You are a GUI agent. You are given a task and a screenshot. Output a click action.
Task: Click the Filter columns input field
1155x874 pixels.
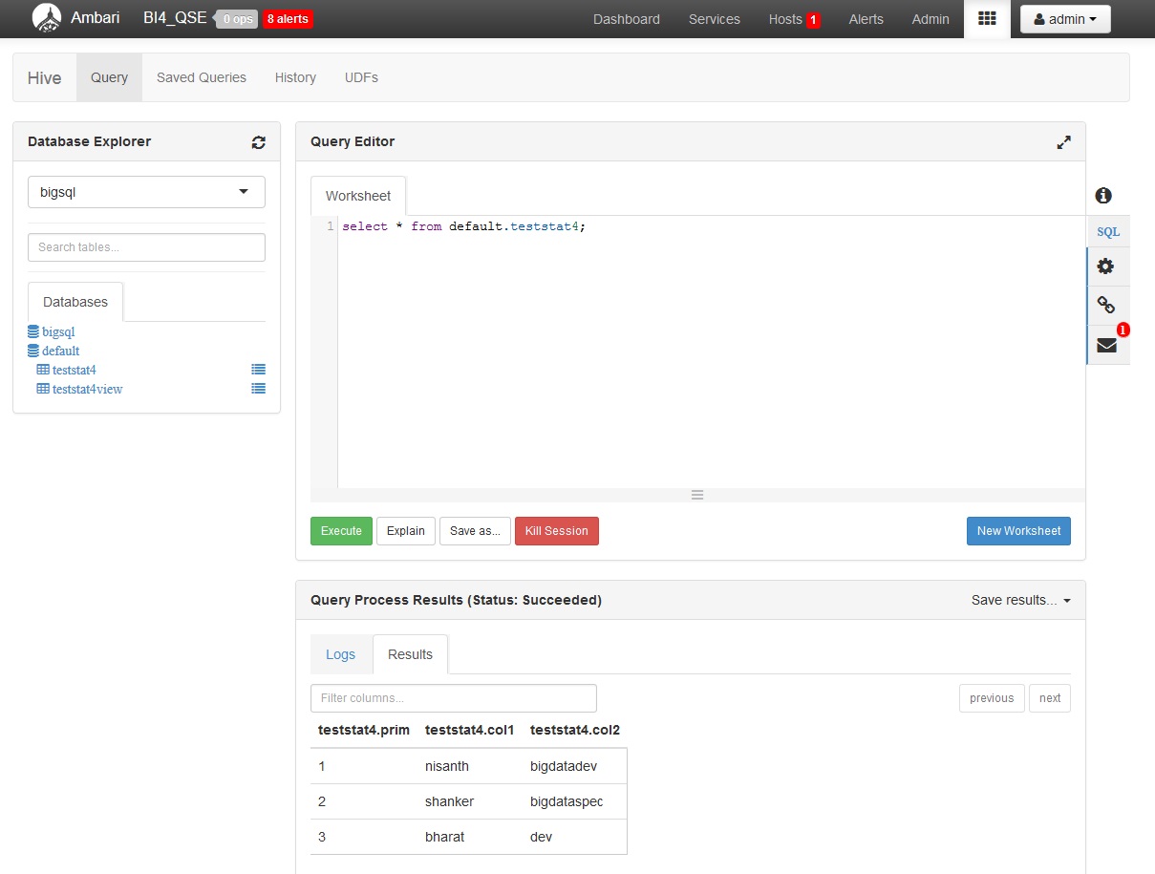click(453, 698)
